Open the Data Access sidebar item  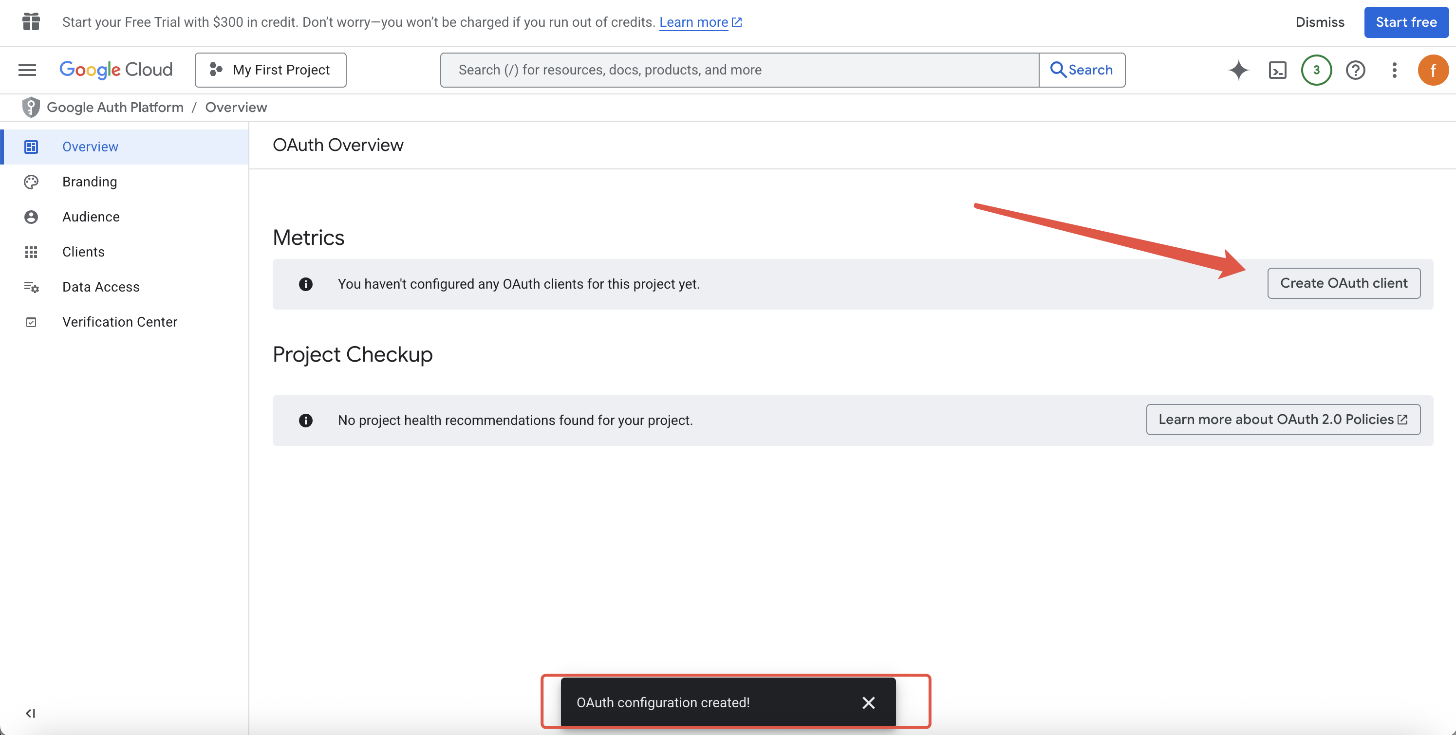pos(124,287)
